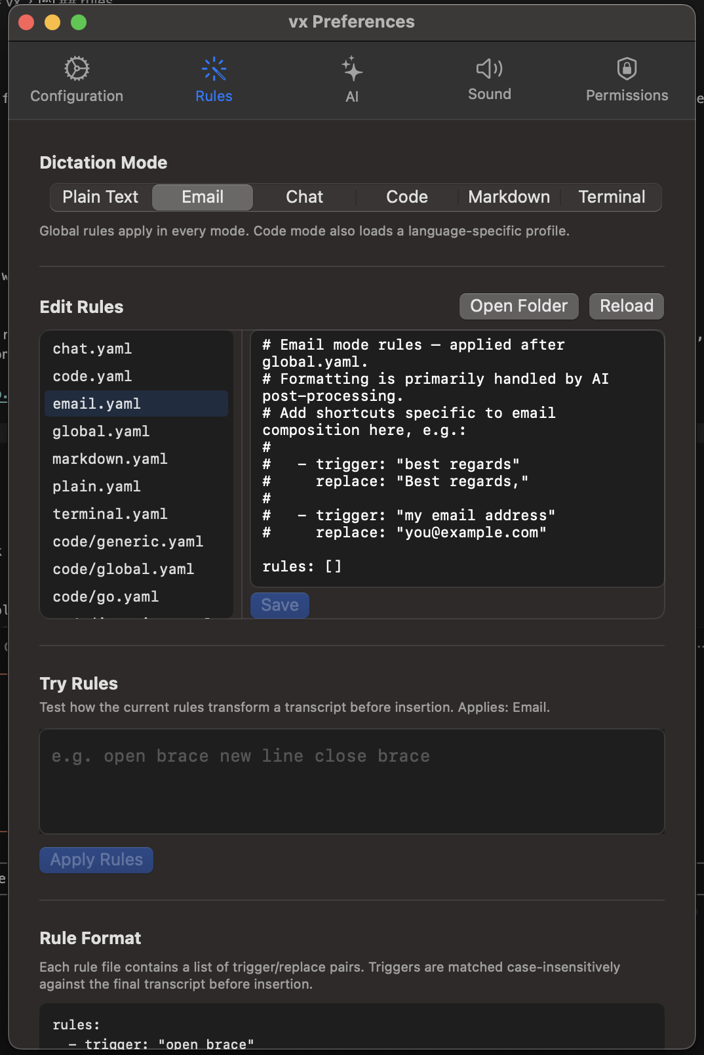Open the Configuration gear icon tab
This screenshot has width=704, height=1055.
pyautogui.click(x=77, y=69)
